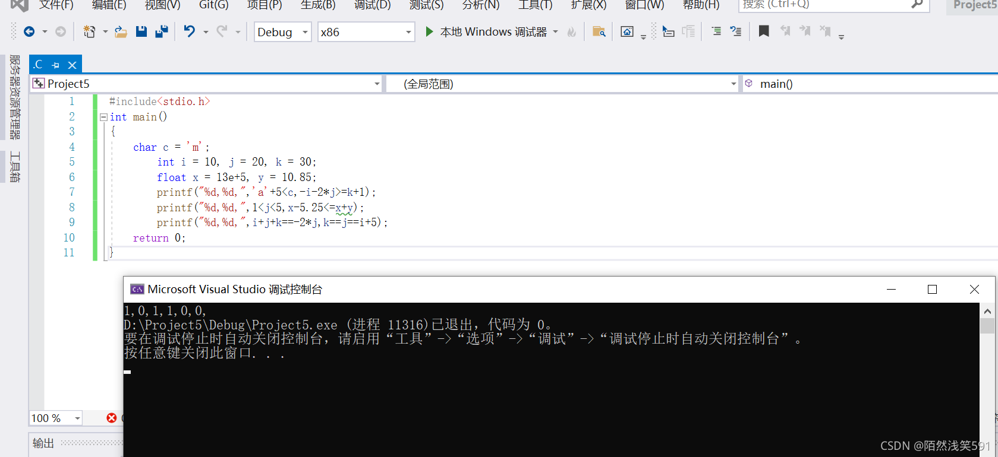Open Find in Files folder search icon

point(599,31)
